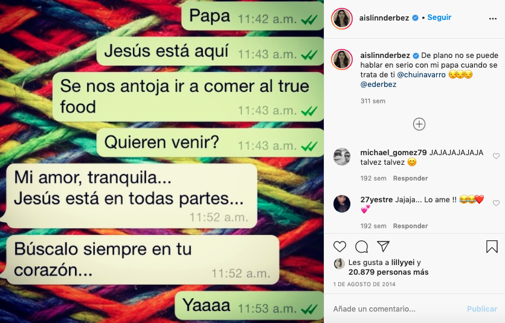The image size is (505, 323).
Task: Save the post with the bookmark icon
Action: point(492,247)
